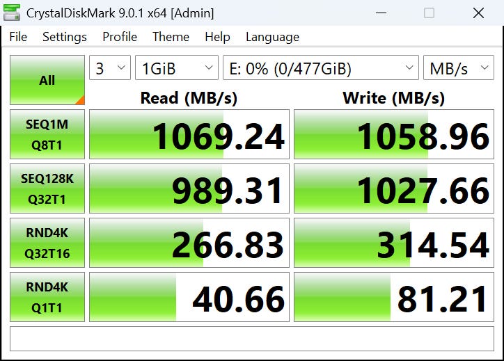504x361 pixels.
Task: Run the RND4K Q32T16 test
Action: 47,243
